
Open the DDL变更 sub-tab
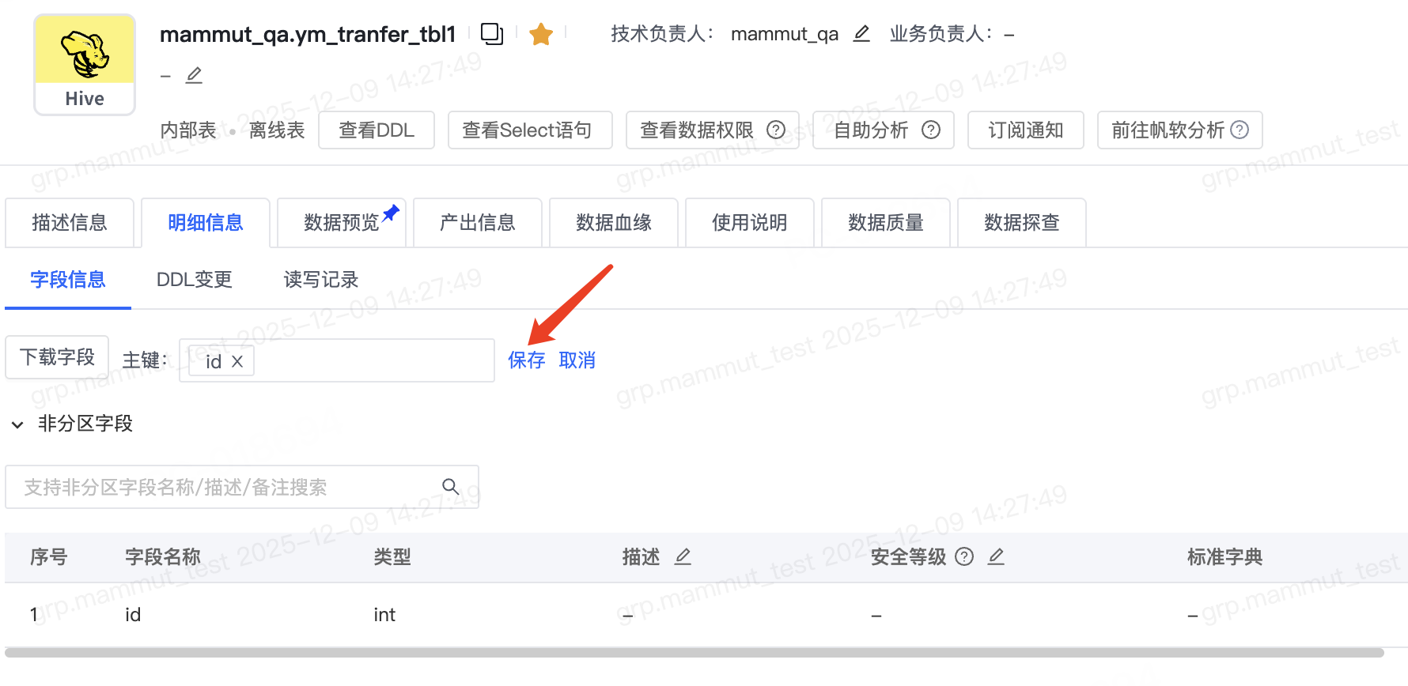pos(194,279)
